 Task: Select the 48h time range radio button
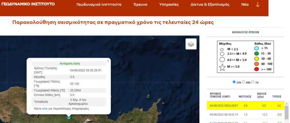pos(244,82)
